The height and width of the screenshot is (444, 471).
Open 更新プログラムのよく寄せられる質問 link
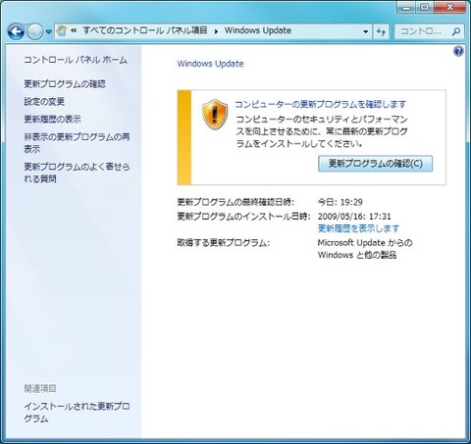point(77,173)
